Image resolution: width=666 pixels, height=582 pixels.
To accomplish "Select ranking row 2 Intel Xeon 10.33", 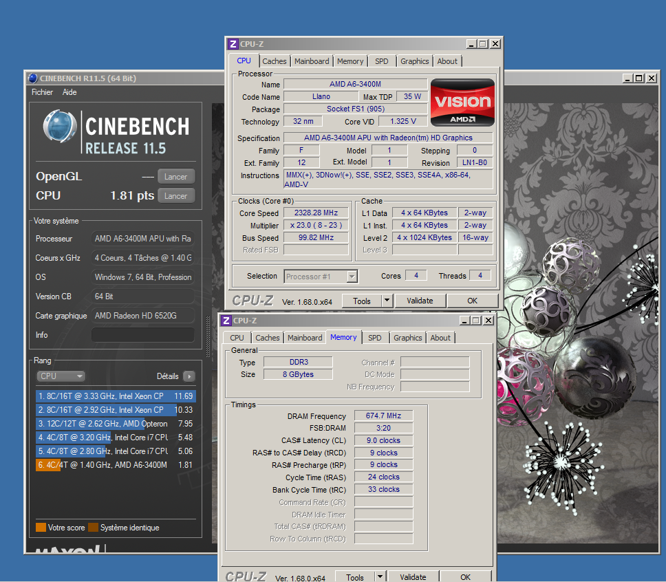I will (x=116, y=410).
